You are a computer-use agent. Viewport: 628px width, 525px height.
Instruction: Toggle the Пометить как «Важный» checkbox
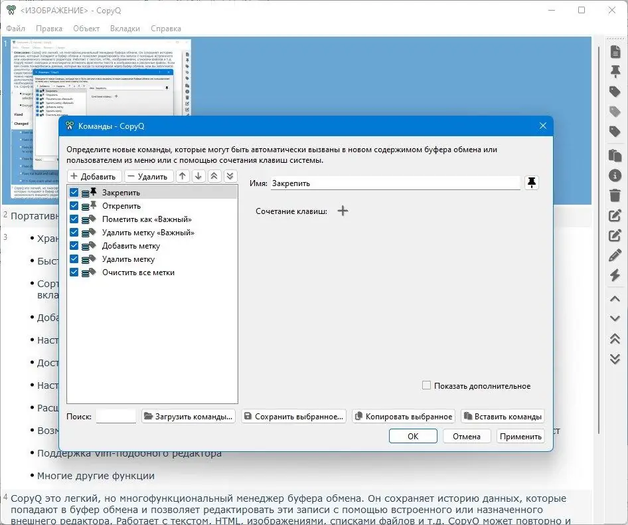click(74, 219)
